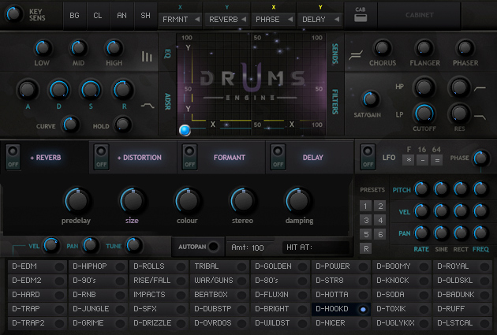The width and height of the screenshot is (497, 335).
Task: Click the AN button
Action: [121, 16]
